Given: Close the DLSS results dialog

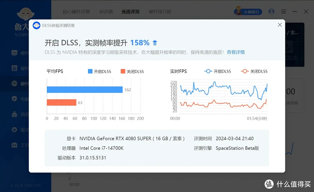Looking at the screenshot, I should (280, 25).
